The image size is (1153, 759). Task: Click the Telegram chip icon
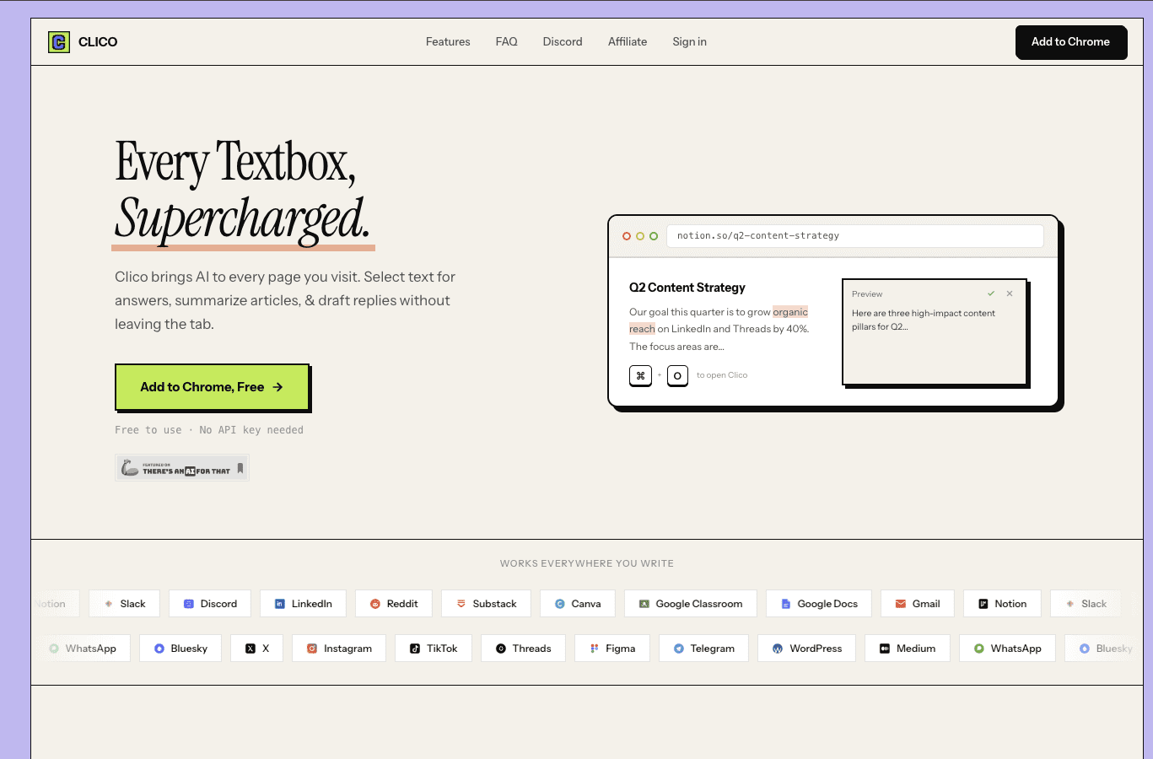[679, 649]
